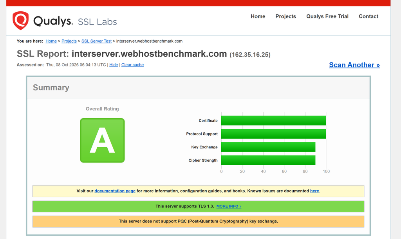Select the interserver.webhostbenchmark.com report title
The height and width of the screenshot is (239, 401).
click(x=149, y=54)
